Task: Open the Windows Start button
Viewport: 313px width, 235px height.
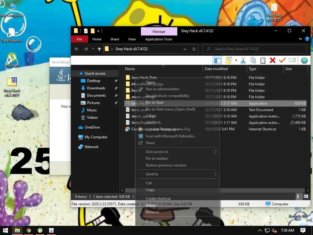Action: coord(6,230)
